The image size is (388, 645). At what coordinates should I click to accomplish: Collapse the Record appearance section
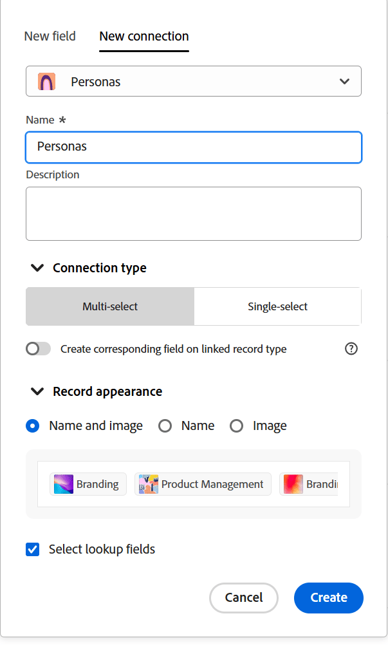37,391
